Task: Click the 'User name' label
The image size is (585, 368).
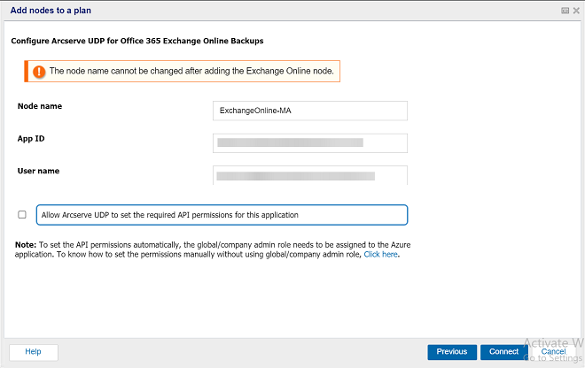Action: coord(38,171)
